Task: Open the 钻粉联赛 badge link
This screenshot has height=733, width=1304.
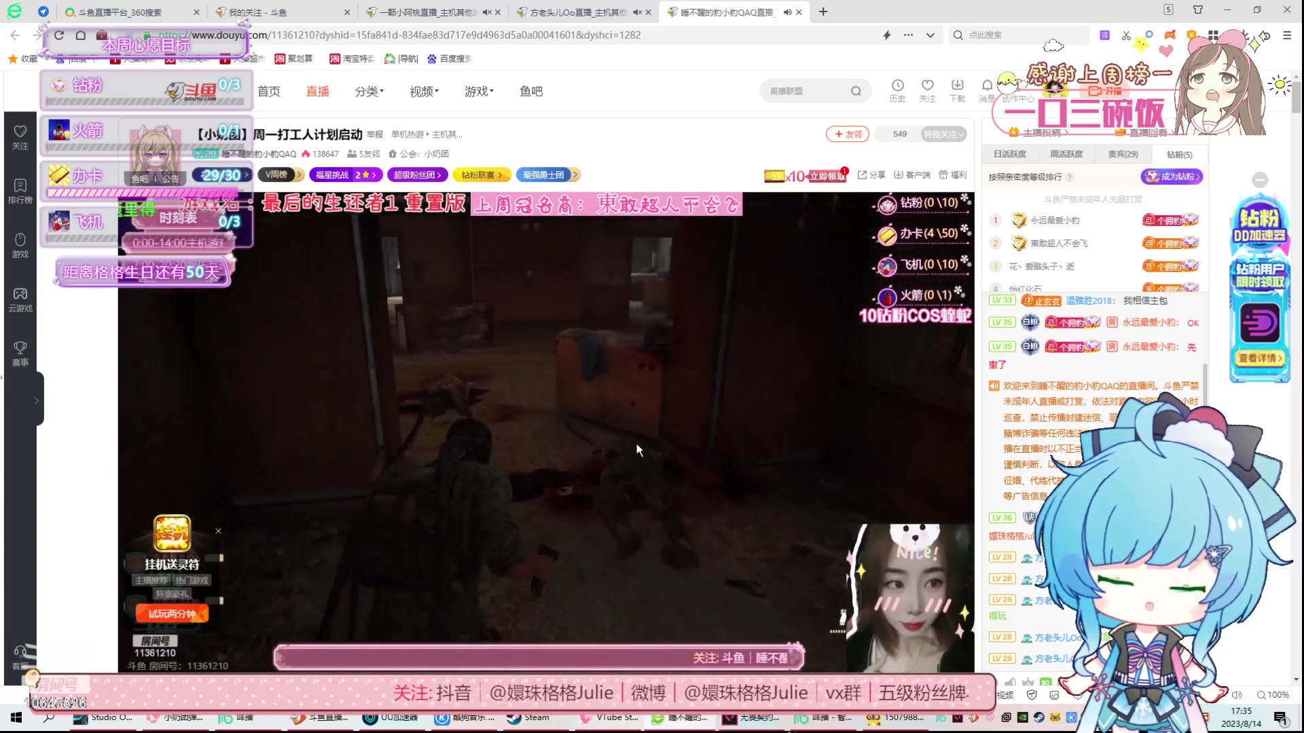Action: pyautogui.click(x=482, y=175)
